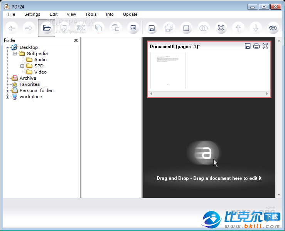Click the down arrow toolbar icon

tap(255, 28)
